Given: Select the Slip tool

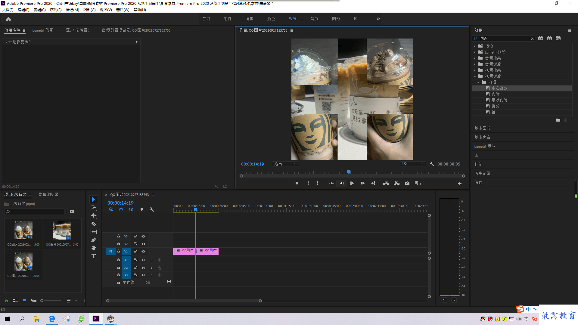Looking at the screenshot, I should [94, 232].
